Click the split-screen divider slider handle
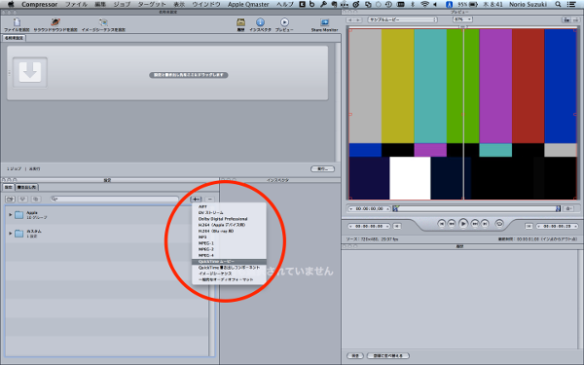The image size is (584, 365). 462,27
